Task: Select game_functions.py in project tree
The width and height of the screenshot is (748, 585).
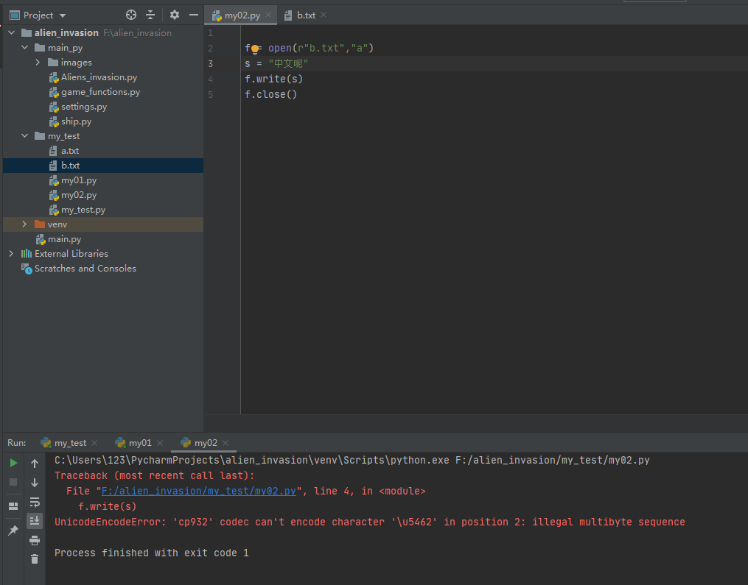Action: [x=100, y=92]
